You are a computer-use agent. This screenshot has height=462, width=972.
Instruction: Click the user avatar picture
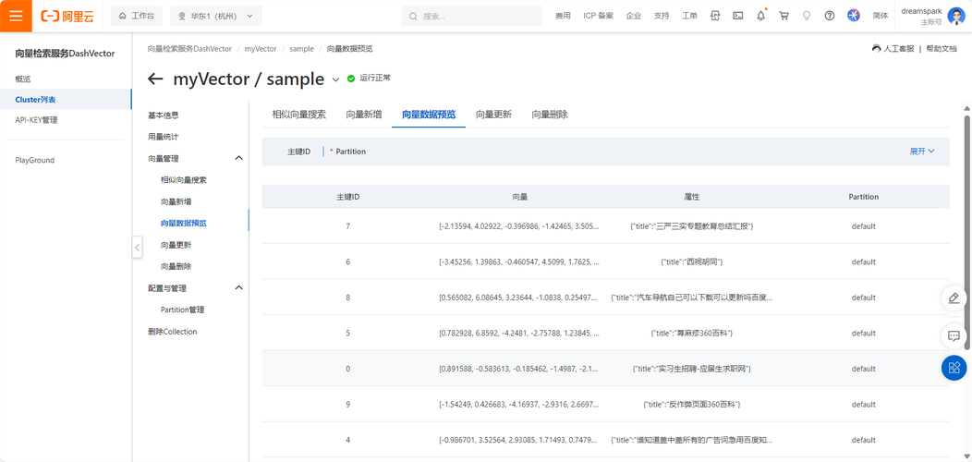point(956,16)
